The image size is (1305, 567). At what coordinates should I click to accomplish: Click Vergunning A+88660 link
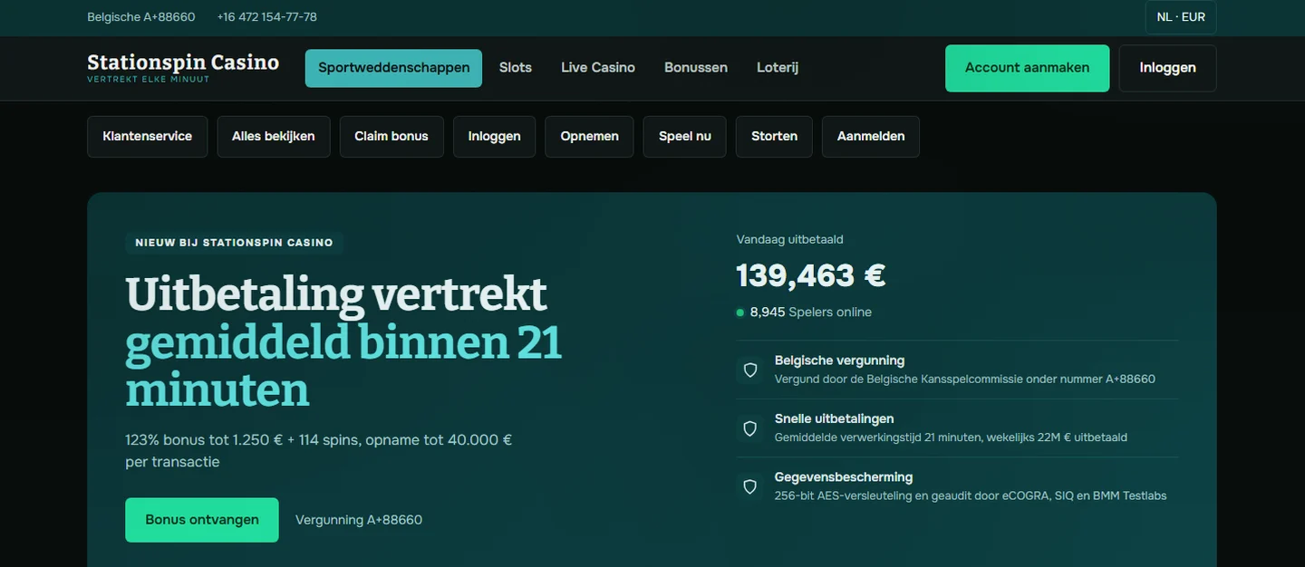[x=359, y=520]
